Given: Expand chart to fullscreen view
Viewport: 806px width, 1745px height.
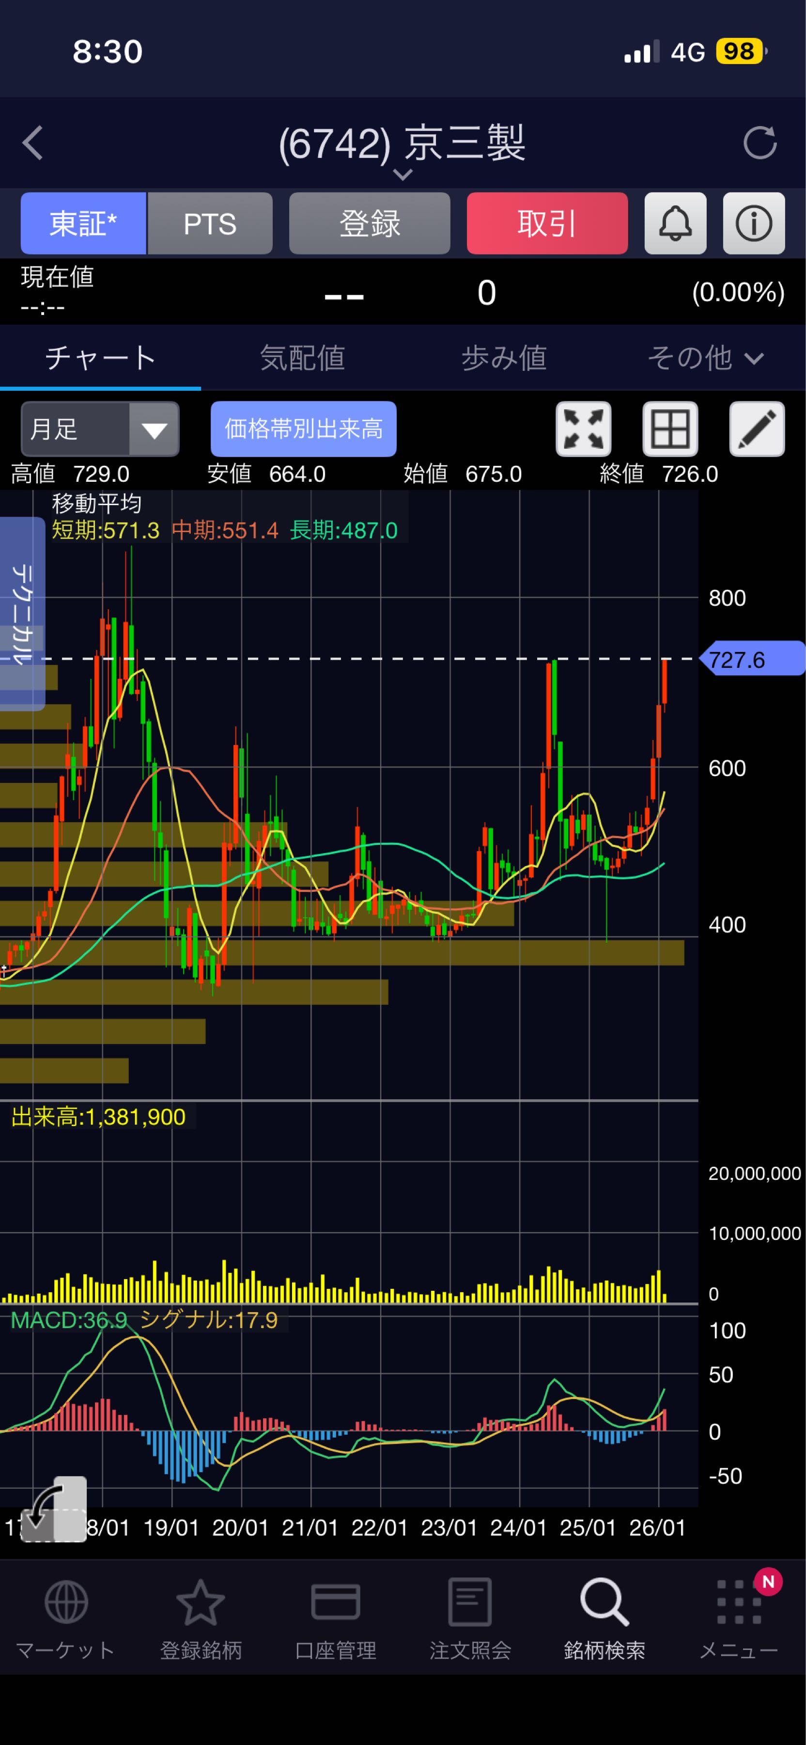Looking at the screenshot, I should tap(583, 429).
